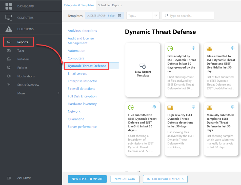Click the Tasks icon in sidebar

click(9, 50)
